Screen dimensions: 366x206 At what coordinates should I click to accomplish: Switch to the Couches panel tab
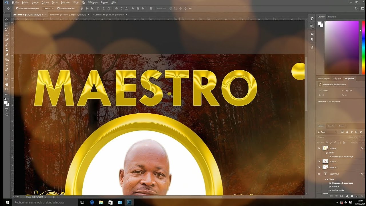click(331, 126)
